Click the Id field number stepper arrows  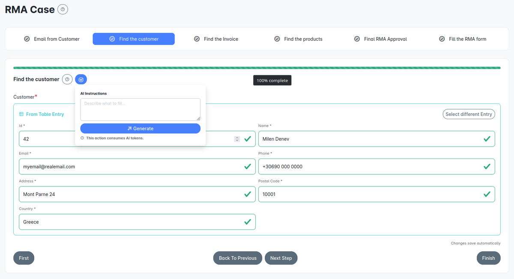[237, 139]
